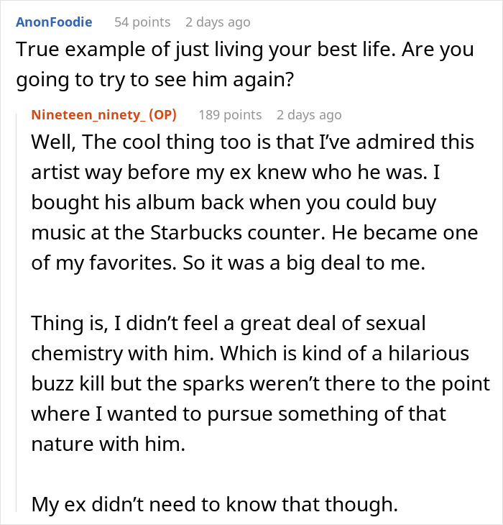
Task: Click the (OP) tag after Nineteen_ninety_
Action: tap(162, 115)
